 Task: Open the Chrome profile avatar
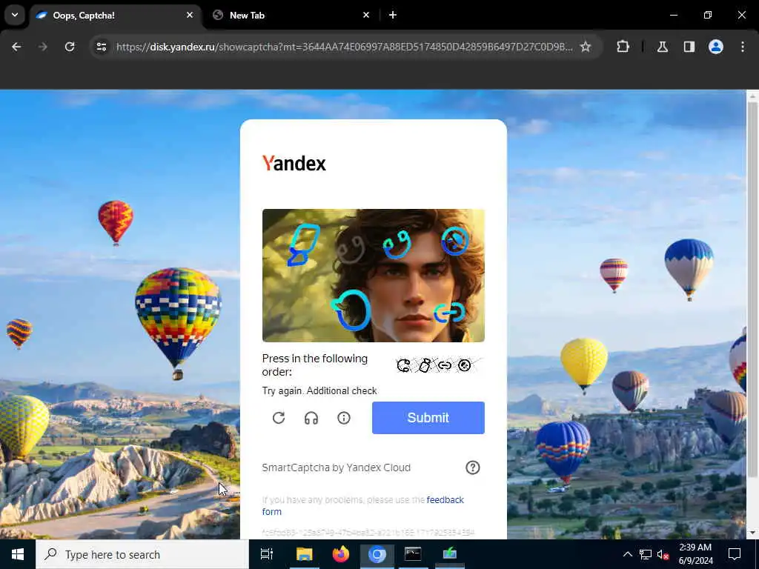point(716,47)
